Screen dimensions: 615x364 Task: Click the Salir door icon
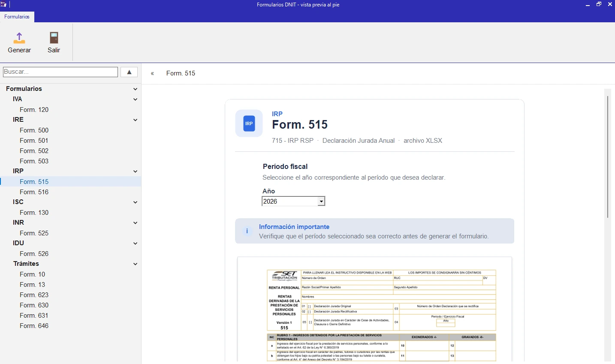pos(54,38)
